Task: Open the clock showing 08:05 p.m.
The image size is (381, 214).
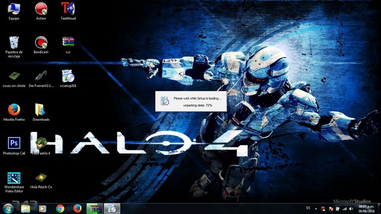Action: click(366, 209)
